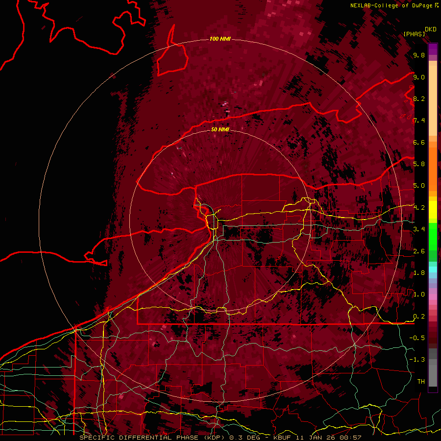Click the DKD label above the color bar
Viewport: 441px width, 441px height.
click(x=430, y=29)
